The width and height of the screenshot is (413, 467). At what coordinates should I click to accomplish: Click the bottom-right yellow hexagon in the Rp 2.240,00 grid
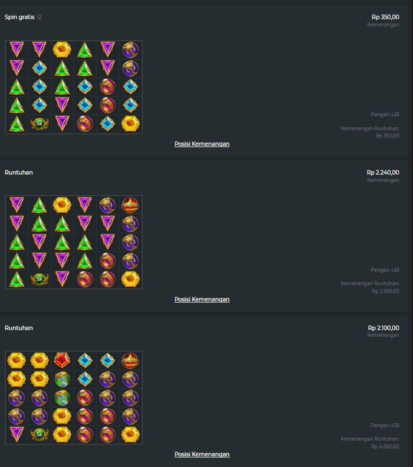tap(130, 279)
